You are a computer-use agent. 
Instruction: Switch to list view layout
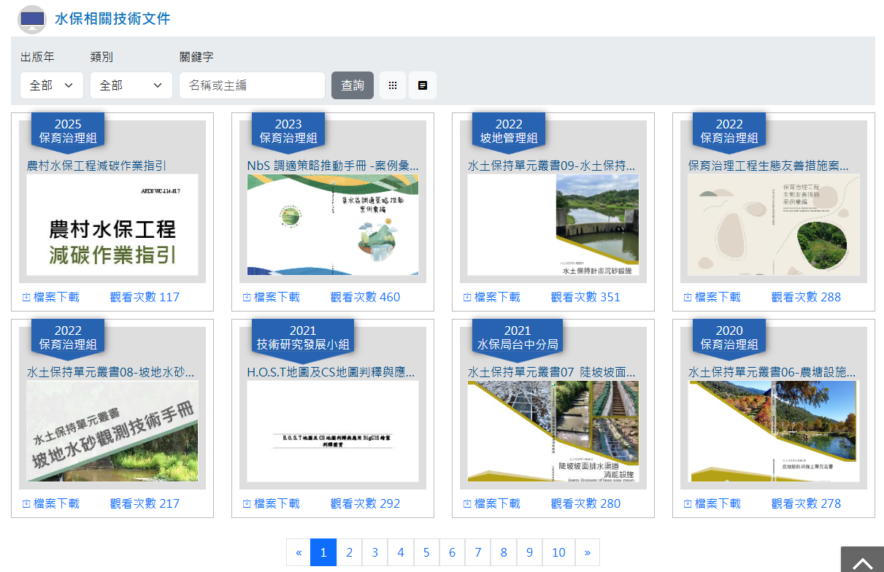pyautogui.click(x=422, y=85)
